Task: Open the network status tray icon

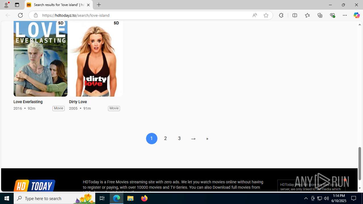Action: click(320, 198)
